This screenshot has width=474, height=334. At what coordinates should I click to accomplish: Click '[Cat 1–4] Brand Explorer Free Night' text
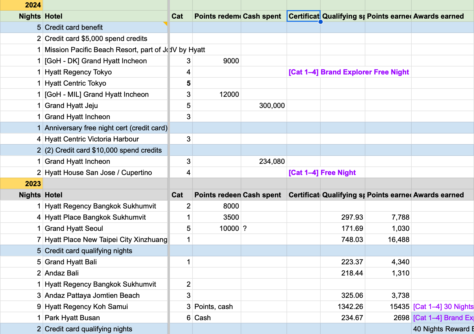tap(349, 72)
